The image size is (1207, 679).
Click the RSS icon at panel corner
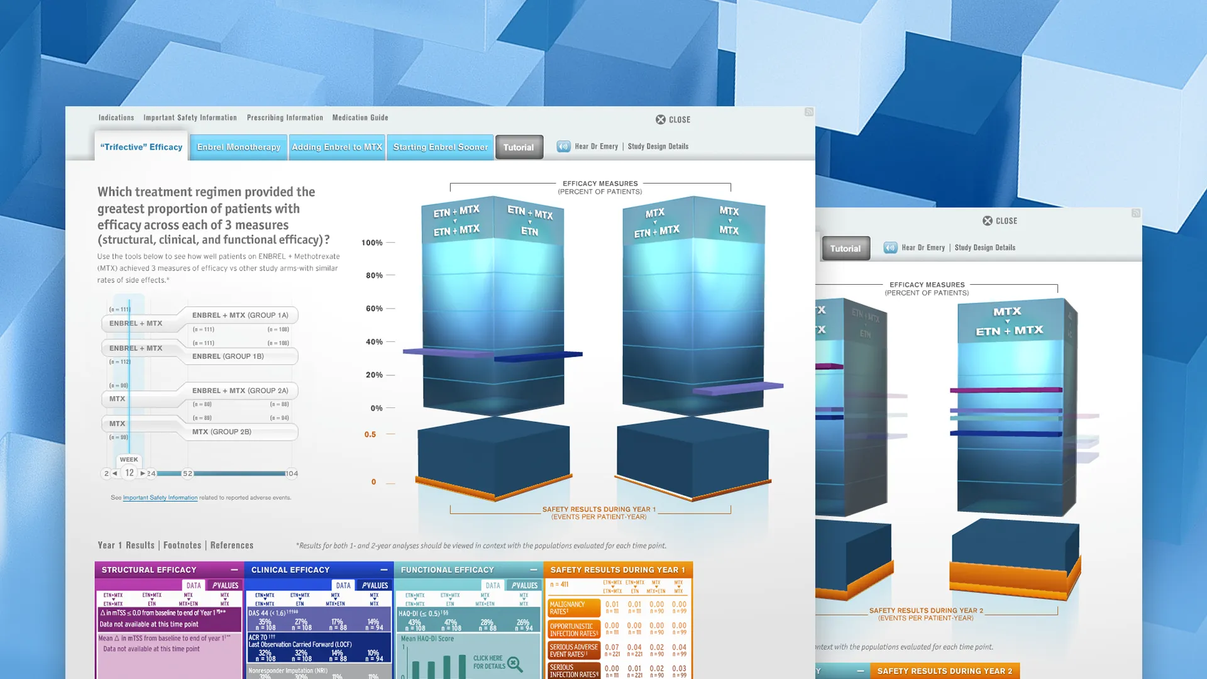(808, 112)
